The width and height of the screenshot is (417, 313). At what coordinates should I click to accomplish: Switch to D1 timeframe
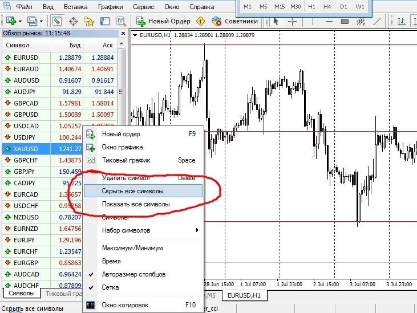tap(343, 7)
